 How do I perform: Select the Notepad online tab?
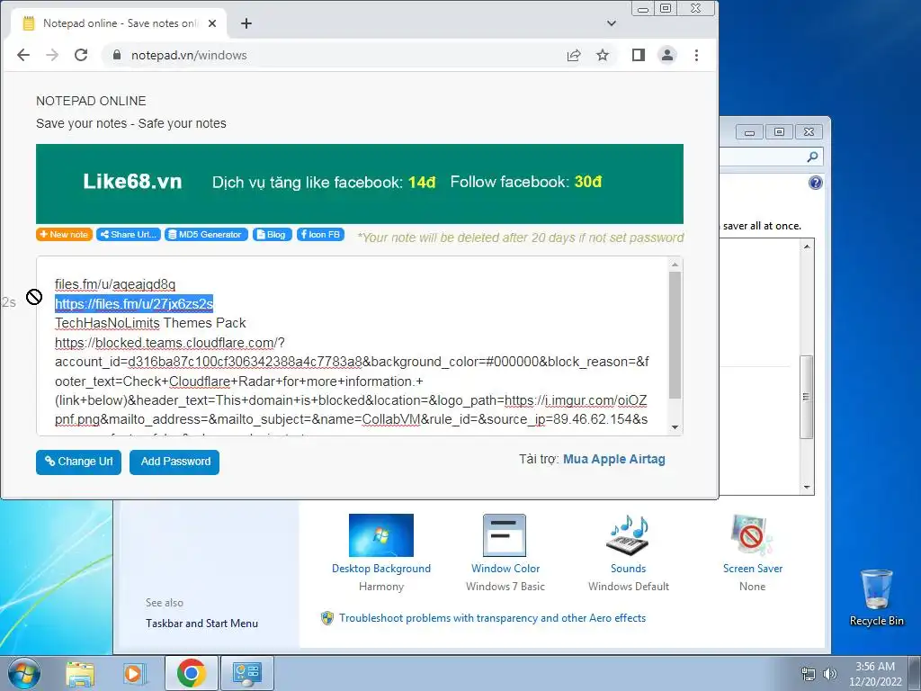(x=120, y=23)
